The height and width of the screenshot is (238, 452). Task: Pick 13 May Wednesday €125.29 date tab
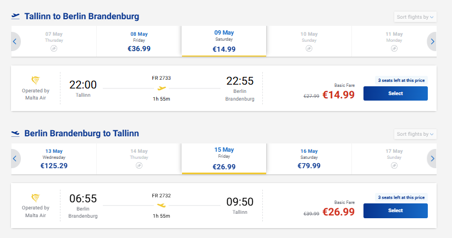(54, 158)
